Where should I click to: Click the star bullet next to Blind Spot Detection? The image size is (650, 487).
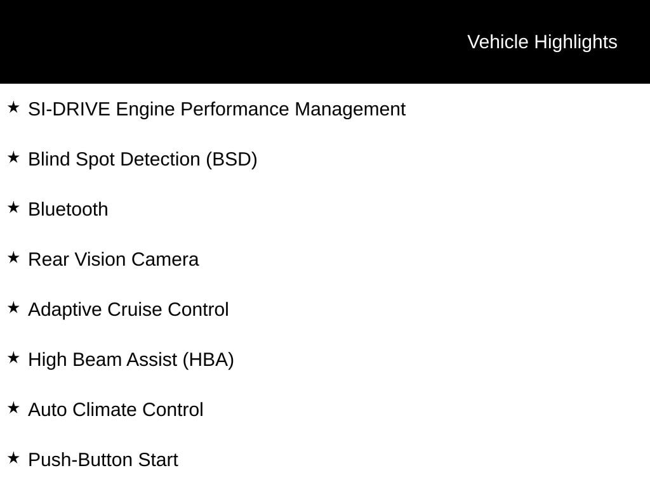pyautogui.click(x=13, y=158)
